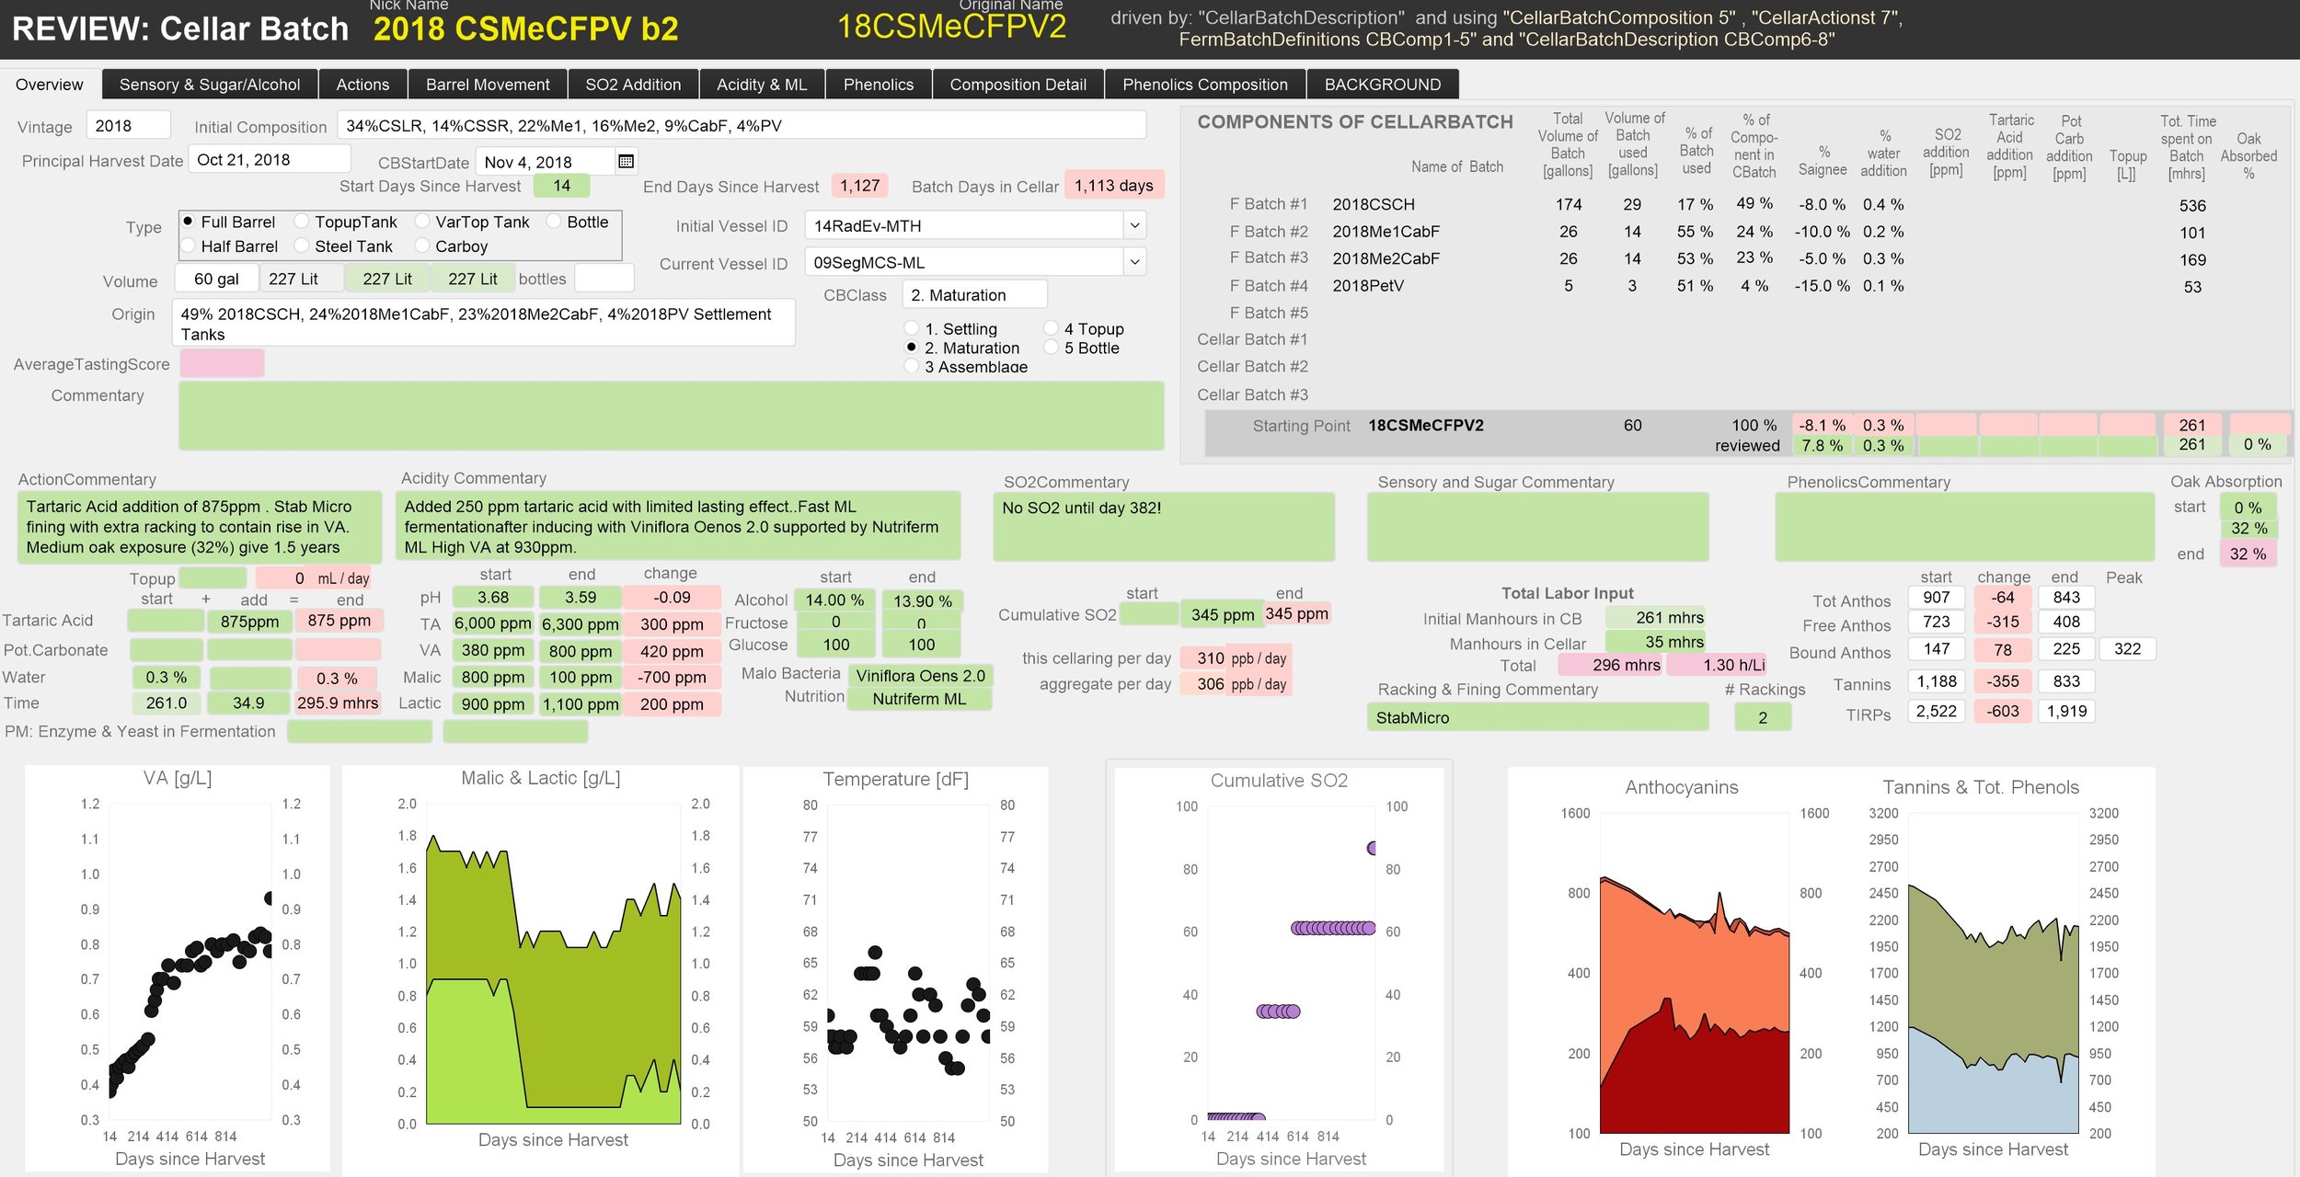This screenshot has height=1177, width=2300.
Task: Click Oak Absorption end 32 % field
Action: coord(2248,554)
